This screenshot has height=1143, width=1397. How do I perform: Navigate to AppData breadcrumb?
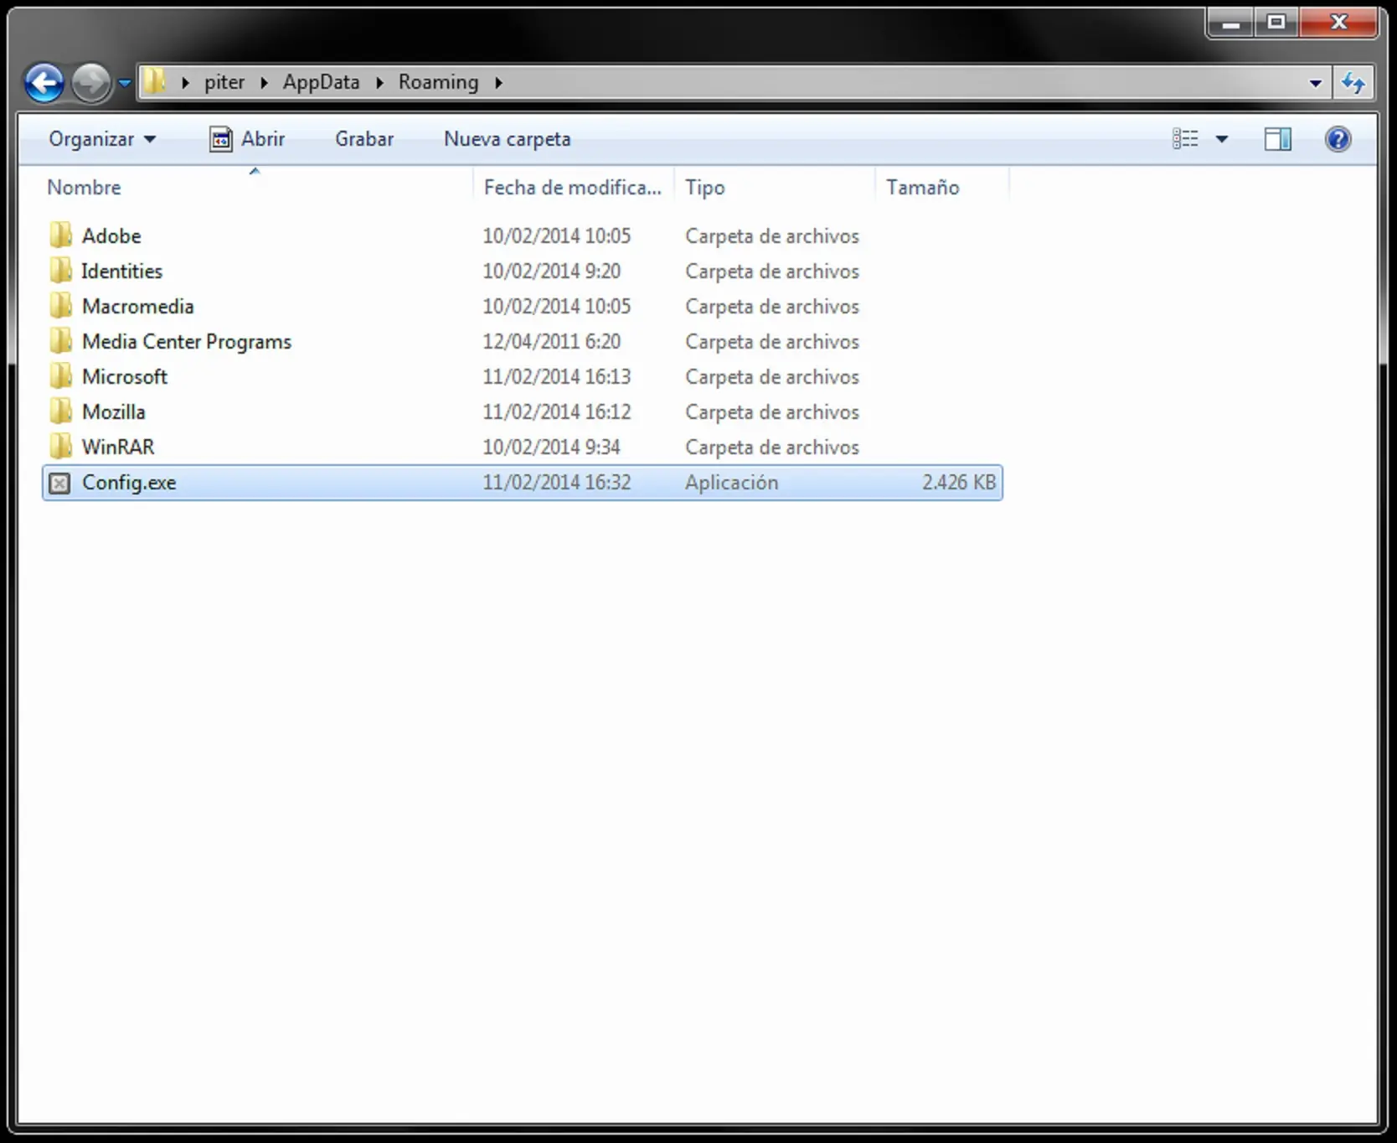click(321, 82)
